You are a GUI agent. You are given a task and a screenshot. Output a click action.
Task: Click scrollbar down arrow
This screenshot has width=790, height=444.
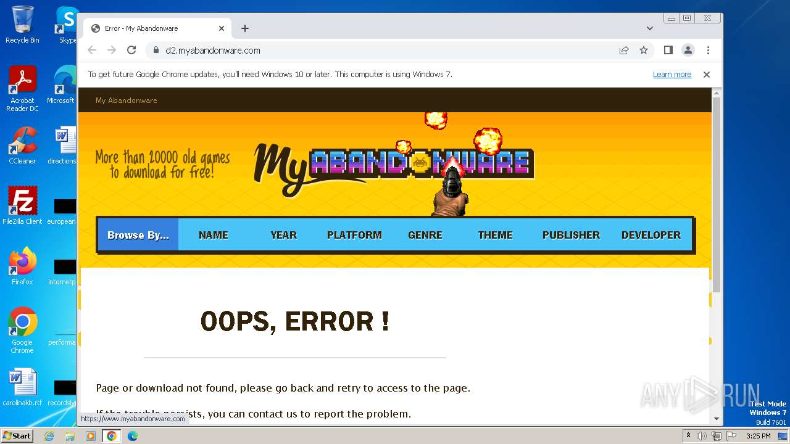(716, 419)
